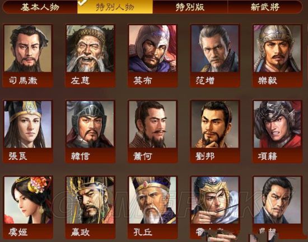Click the 韓信 name label
The height and width of the screenshot is (242, 308).
80,156
